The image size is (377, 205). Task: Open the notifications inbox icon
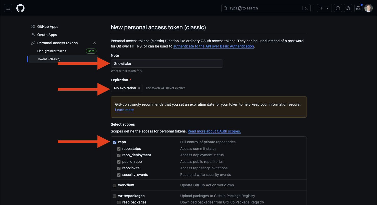coord(358,8)
